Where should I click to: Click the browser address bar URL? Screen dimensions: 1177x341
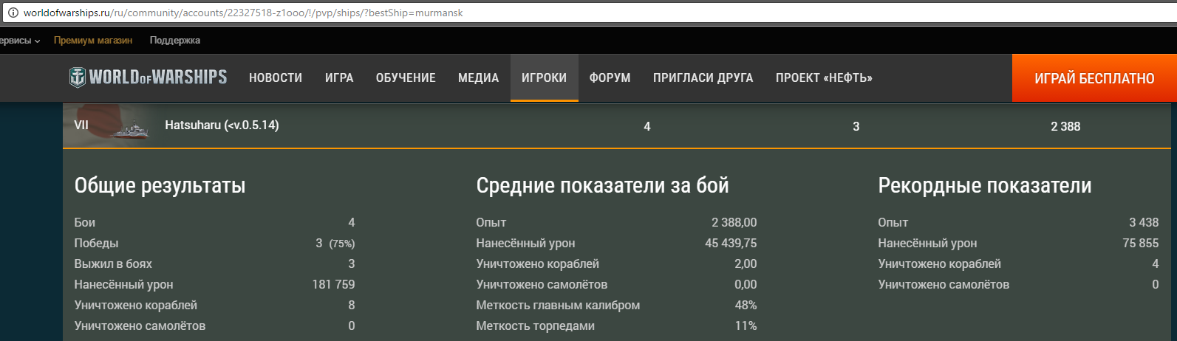(243, 13)
